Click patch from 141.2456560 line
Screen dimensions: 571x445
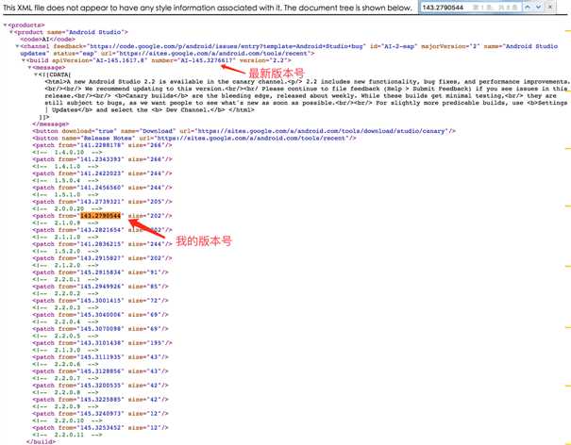coord(102,188)
